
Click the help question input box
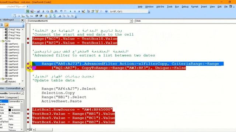(x=13, y=7)
